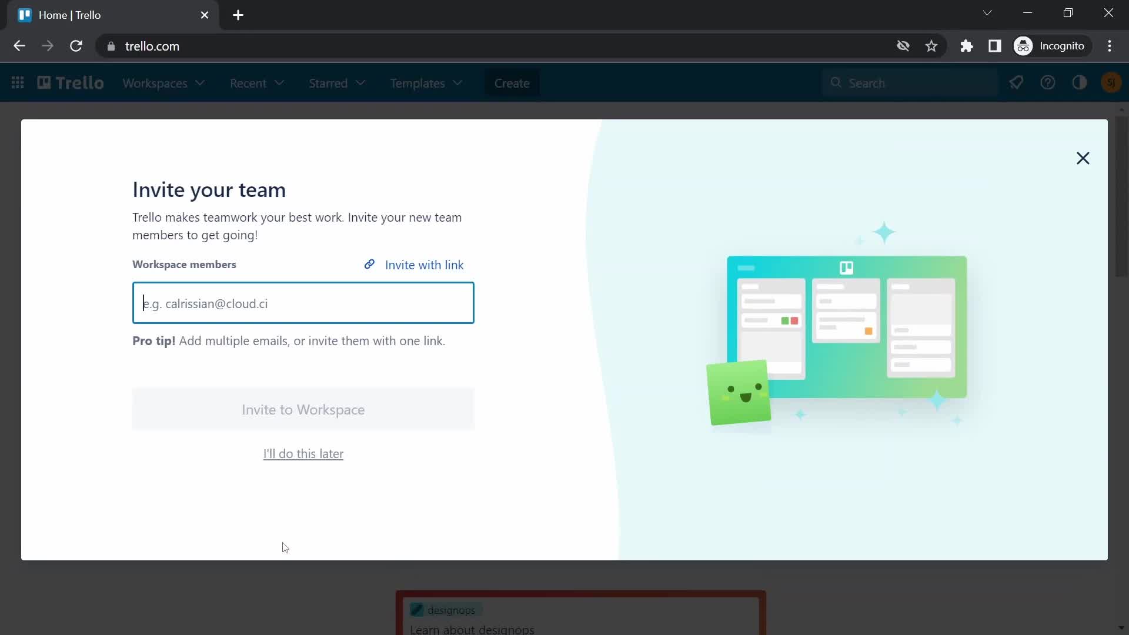Select the Create menu item

pos(512,83)
